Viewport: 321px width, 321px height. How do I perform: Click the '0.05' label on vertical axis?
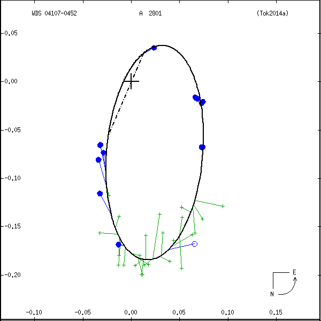[11, 33]
